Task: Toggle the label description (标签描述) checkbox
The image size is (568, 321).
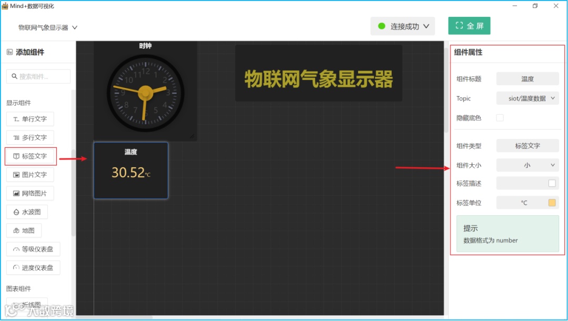Action: pos(552,183)
